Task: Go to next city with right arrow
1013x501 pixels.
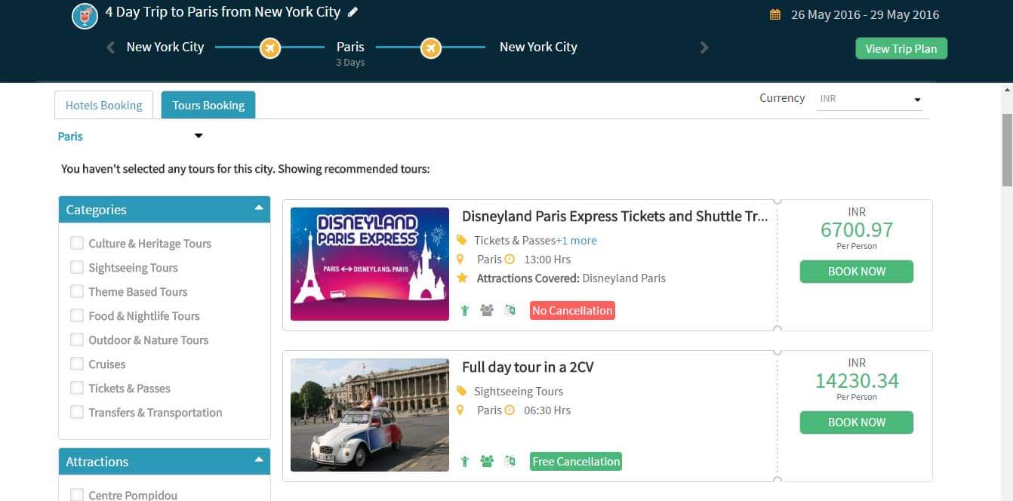Action: [704, 48]
